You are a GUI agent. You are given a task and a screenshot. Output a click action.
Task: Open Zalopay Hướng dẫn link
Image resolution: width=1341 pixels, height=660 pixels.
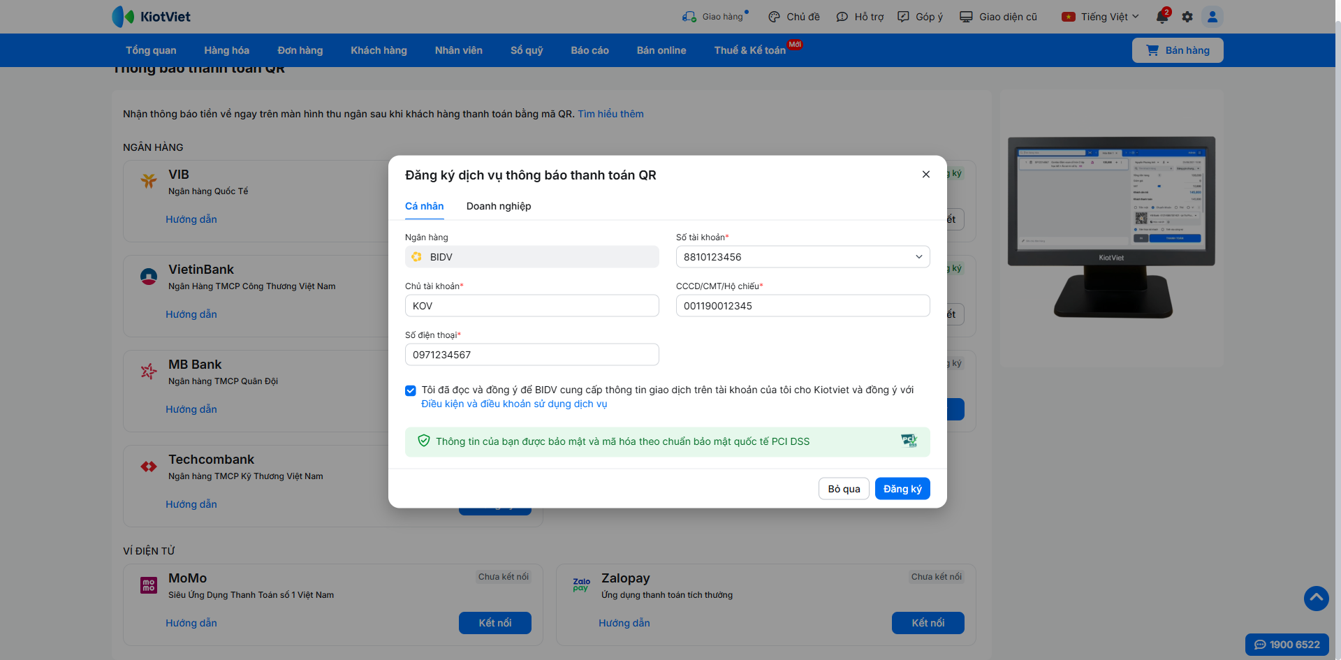(624, 623)
